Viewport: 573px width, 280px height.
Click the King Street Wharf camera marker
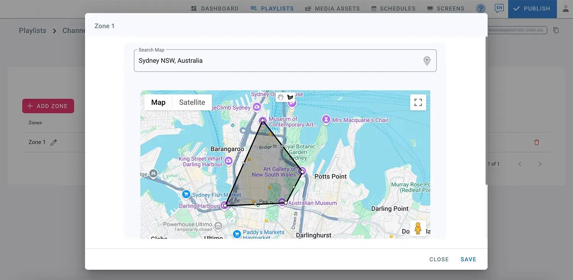point(228,161)
